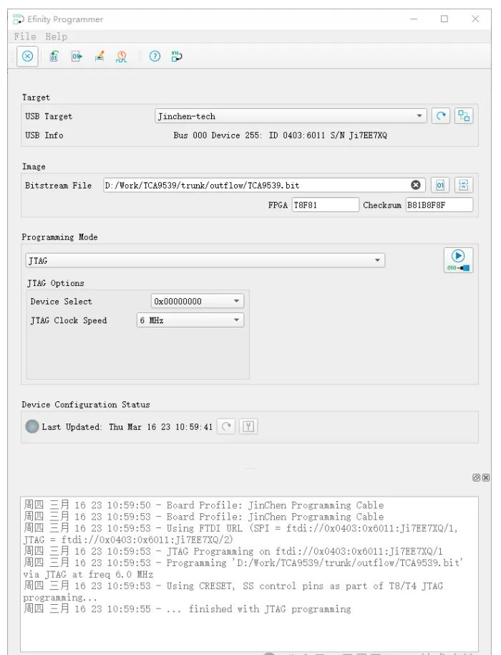The height and width of the screenshot is (655, 501).
Task: Click the export bitstream arrow toolbar icon
Action: (x=77, y=56)
